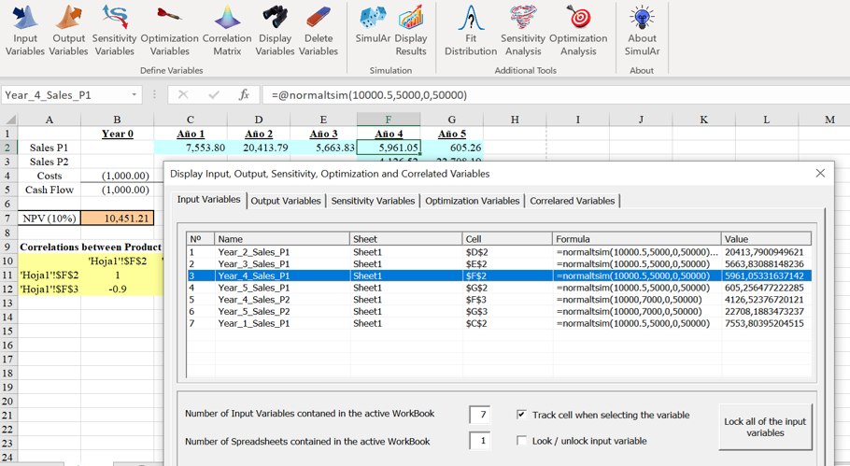Click the Cell column header in list
Screen dimensions: 850x466
[x=507, y=239]
